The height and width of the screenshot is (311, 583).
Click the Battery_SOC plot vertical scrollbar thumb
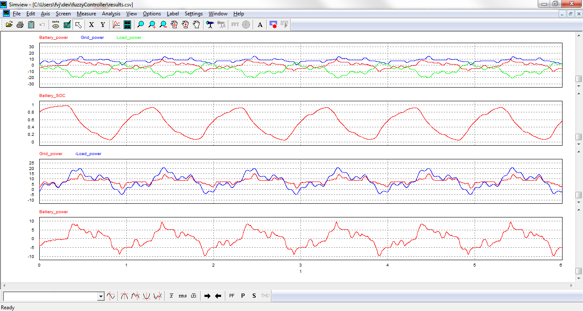[x=578, y=137]
